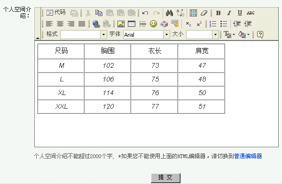Click the Subscript icon
Image resolution: width=282 pixels, height=184 pixels.
[188, 24]
